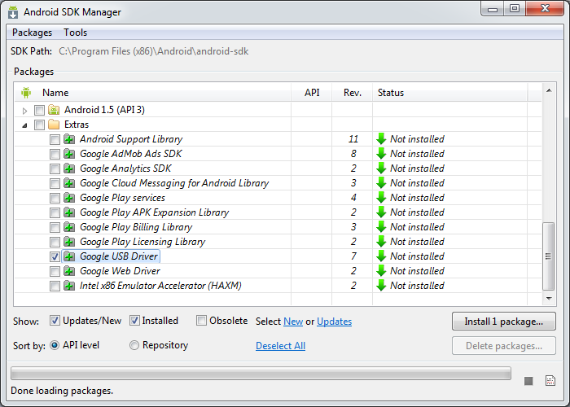Click the stop loading icon in the status bar
570x407 pixels.
tap(528, 380)
